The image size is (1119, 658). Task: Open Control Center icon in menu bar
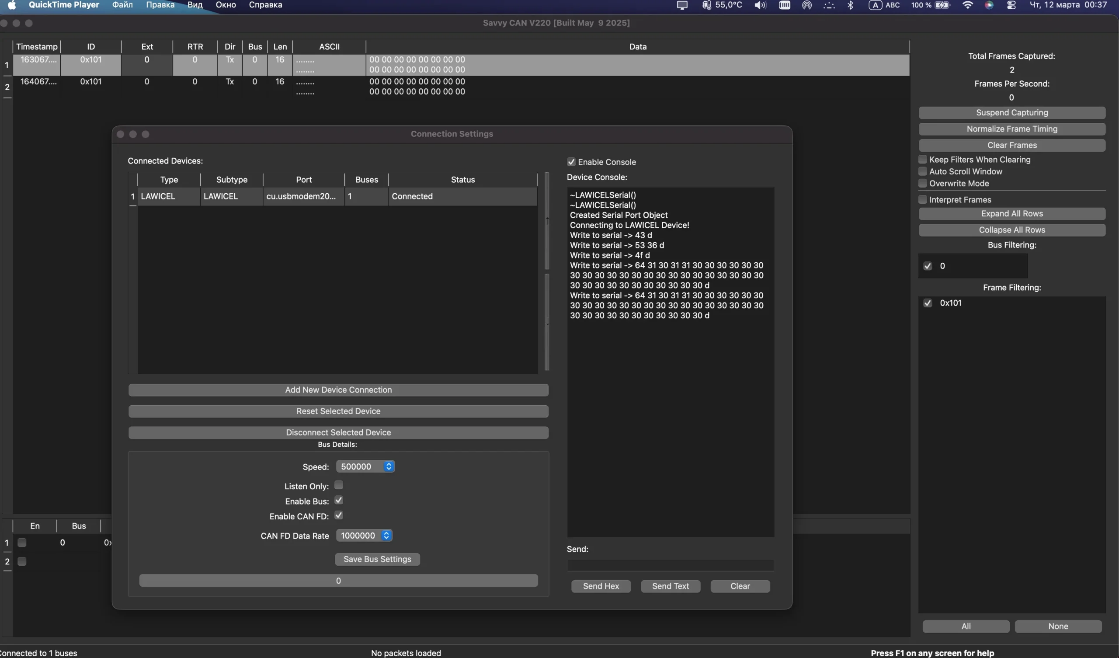[x=1011, y=5]
